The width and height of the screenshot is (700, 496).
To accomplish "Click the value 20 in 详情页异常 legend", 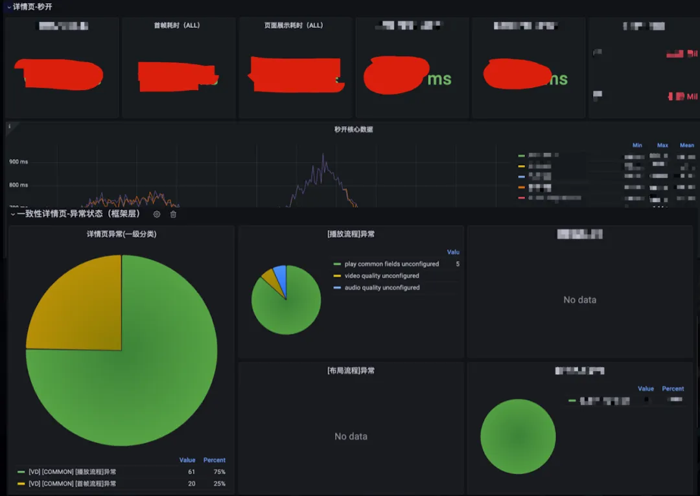I will pos(191,484).
